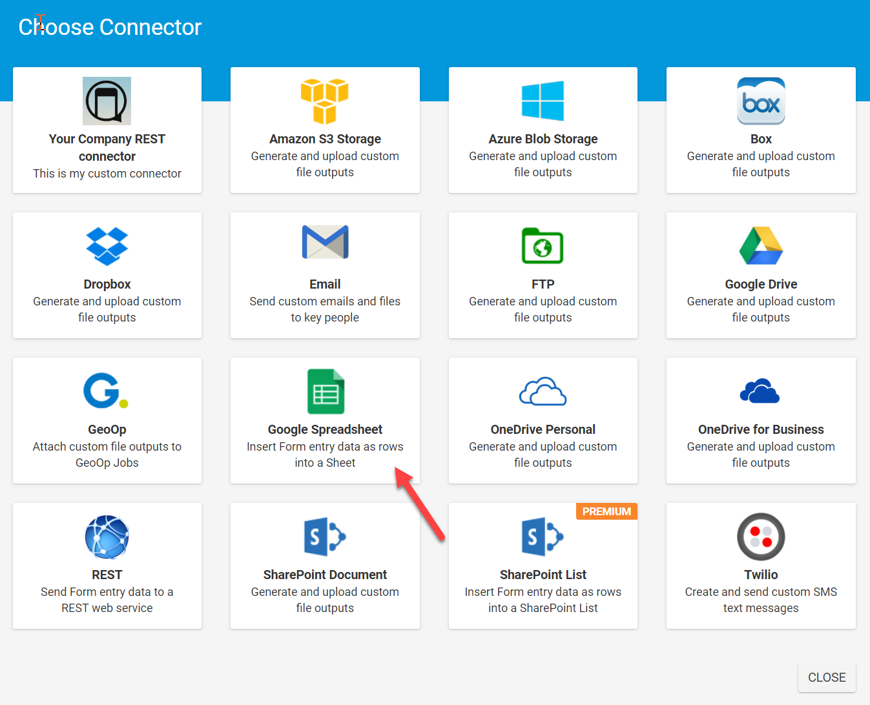Select the Azure Blob Storage title
This screenshot has height=705, width=870.
[x=543, y=139]
